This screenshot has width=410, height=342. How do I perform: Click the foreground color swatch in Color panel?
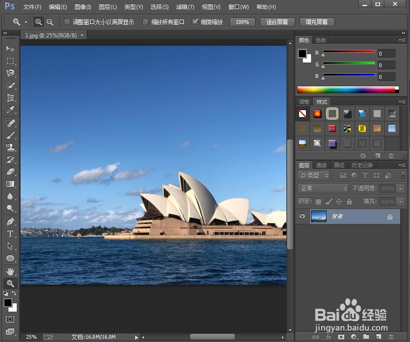(x=302, y=54)
